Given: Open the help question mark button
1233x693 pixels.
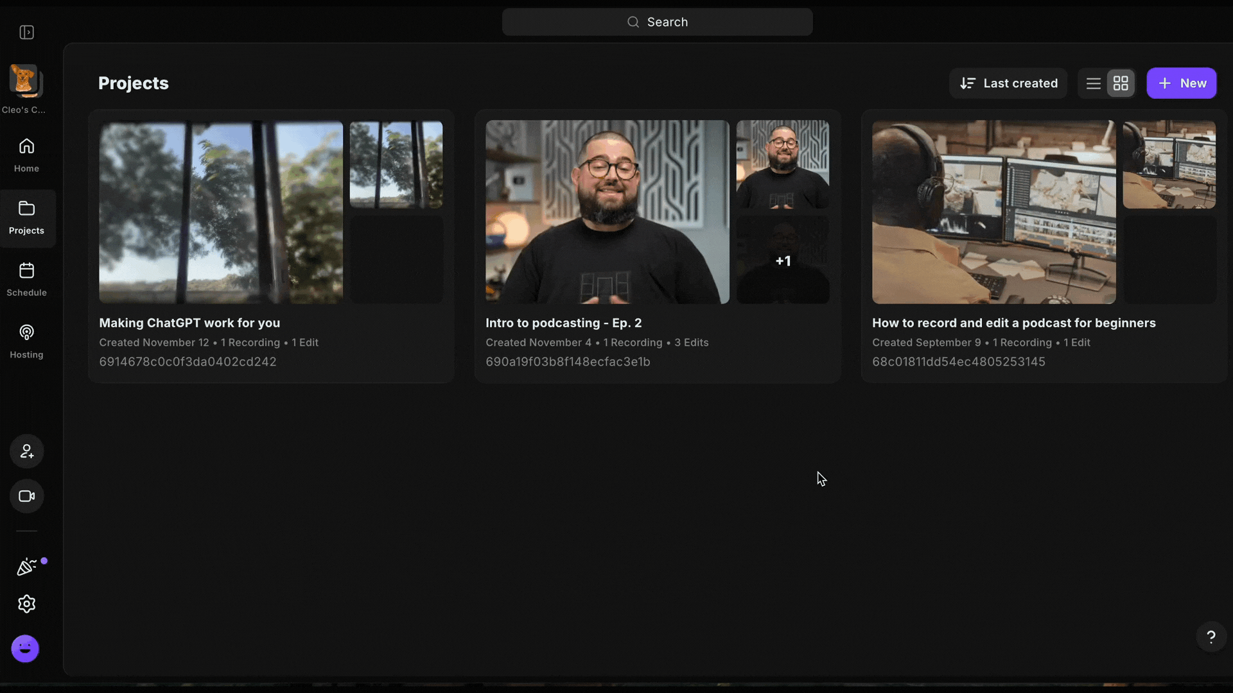Looking at the screenshot, I should [x=1211, y=637].
